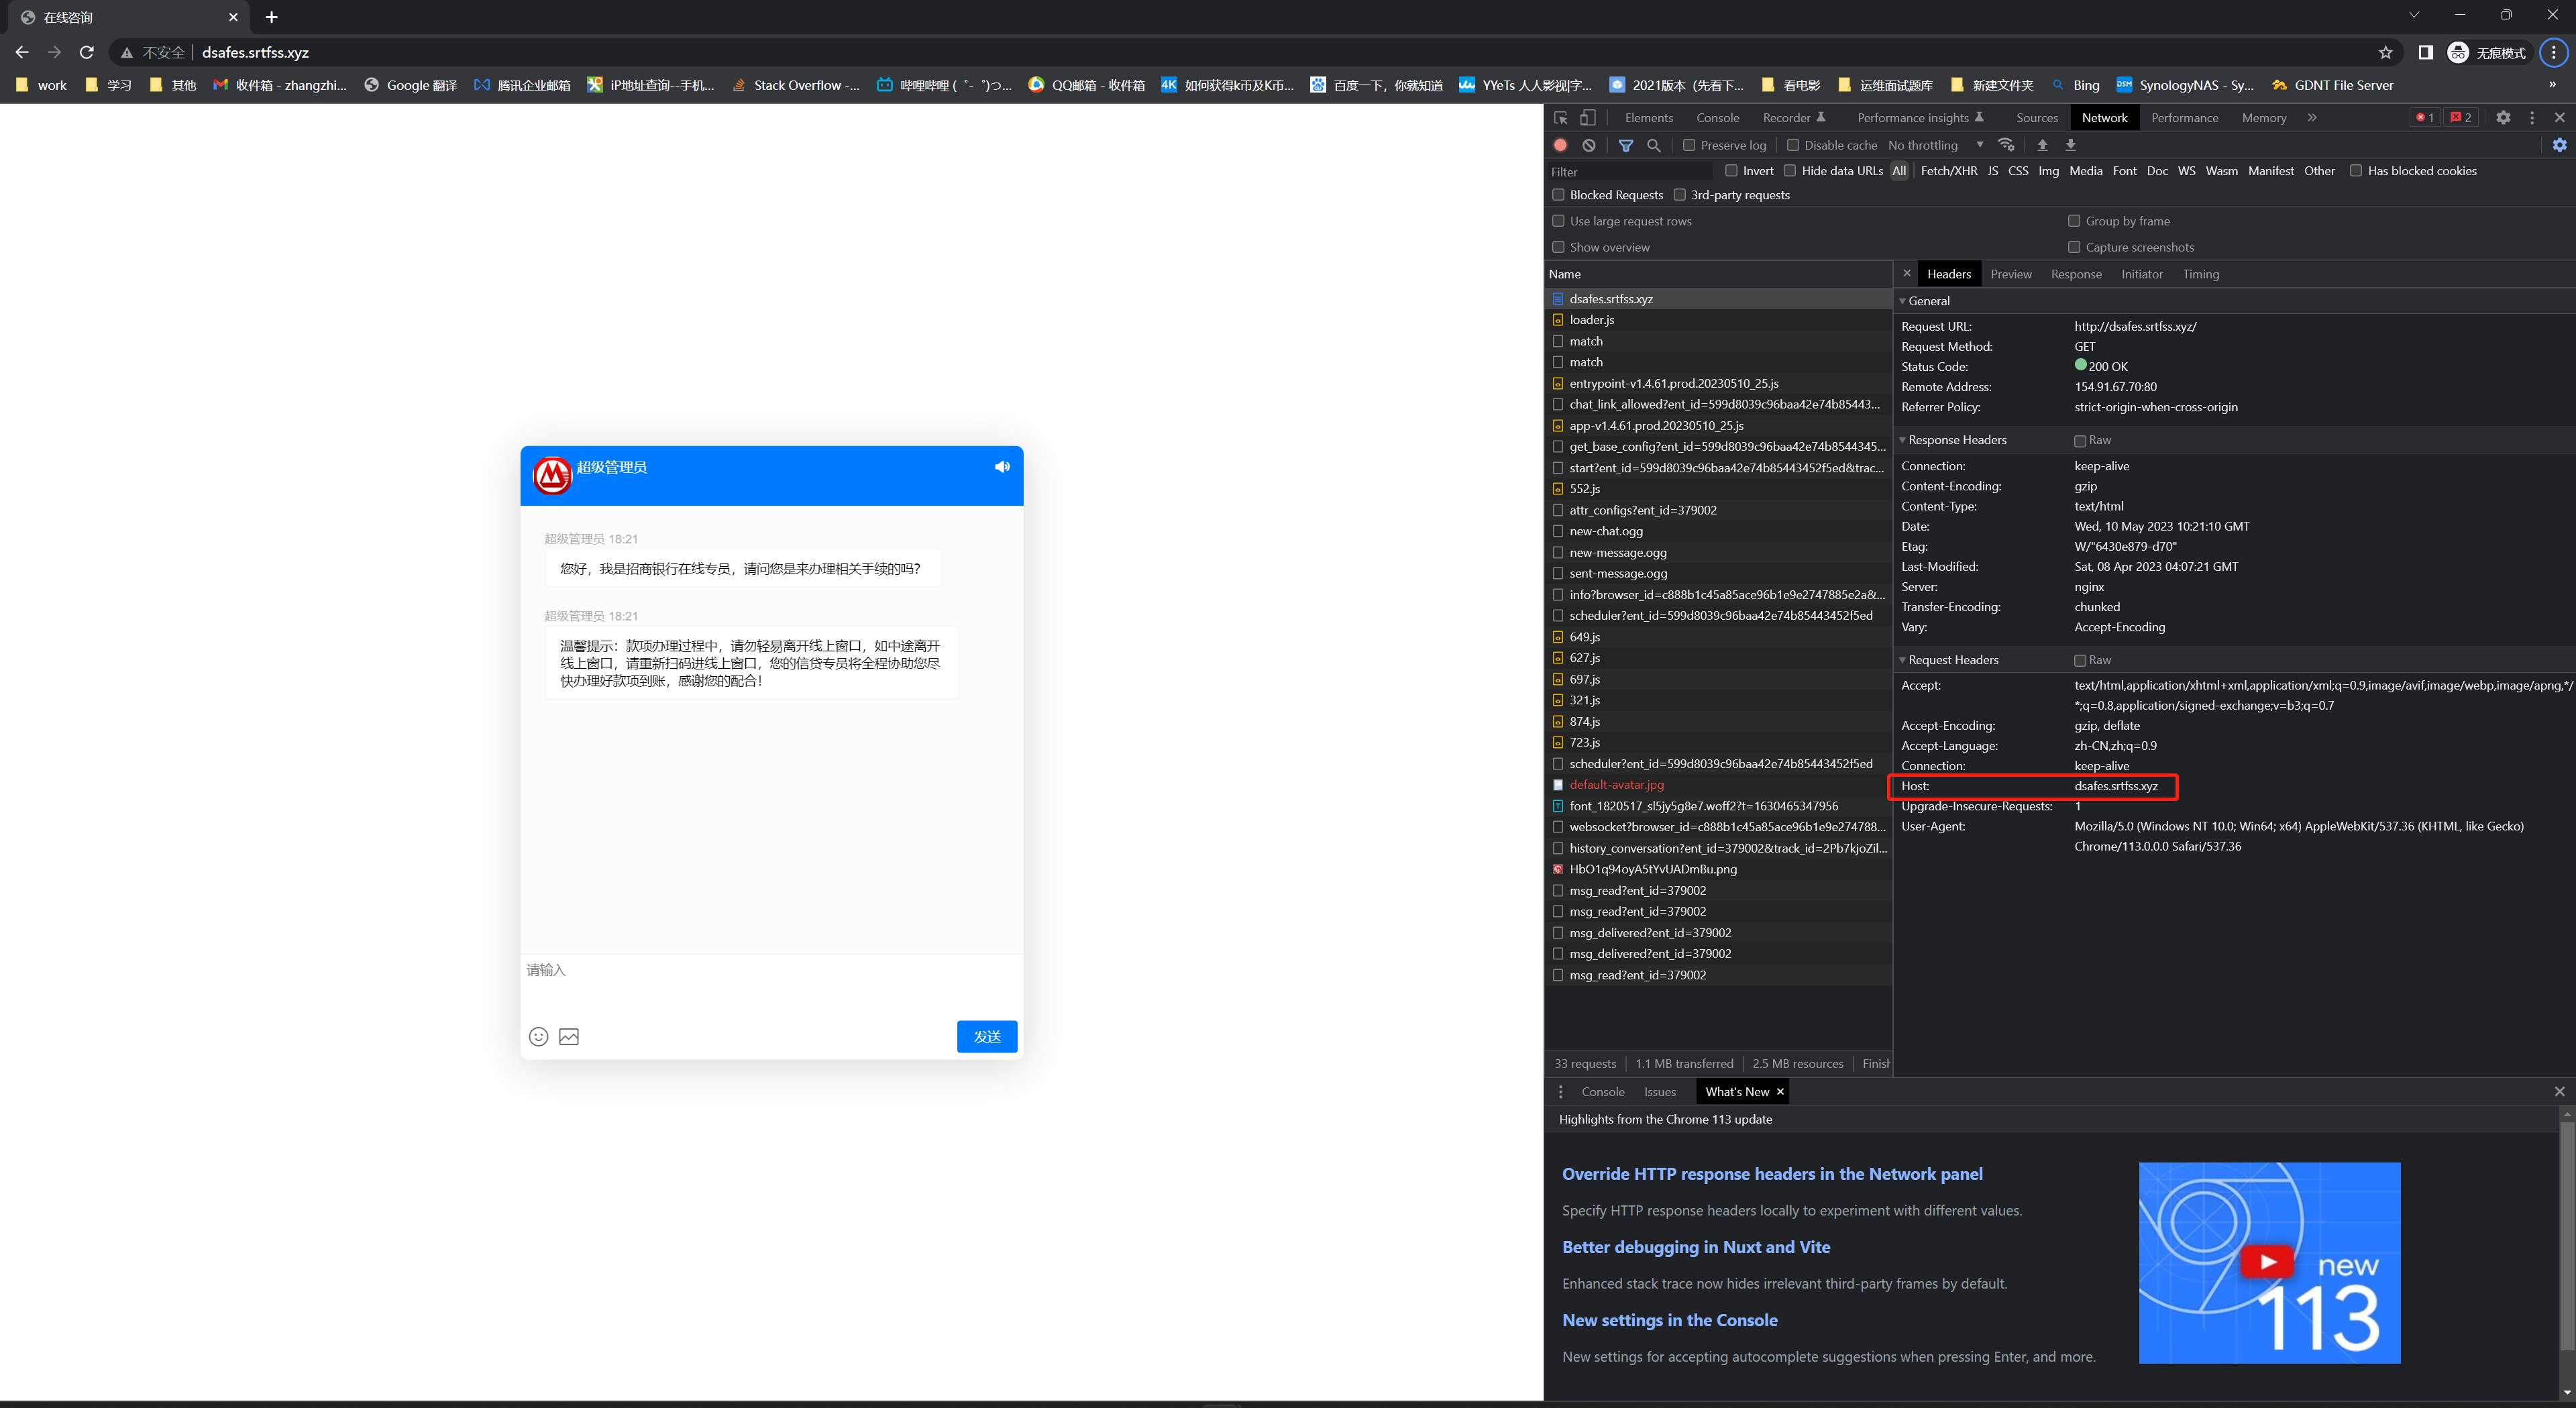2576x1408 pixels.
Task: Click the emoji smiley icon in chat
Action: [538, 1036]
